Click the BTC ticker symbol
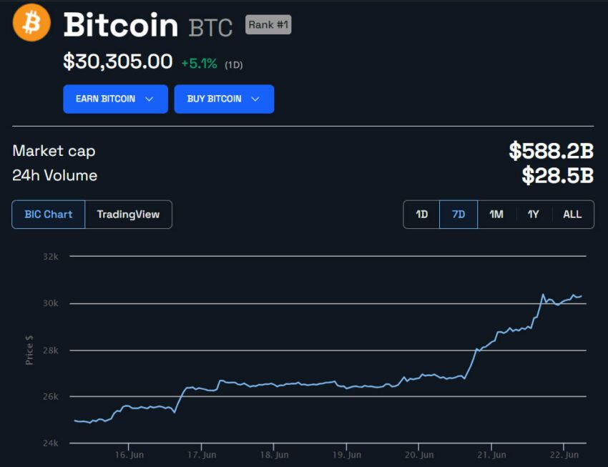The height and width of the screenshot is (467, 608). click(x=210, y=27)
